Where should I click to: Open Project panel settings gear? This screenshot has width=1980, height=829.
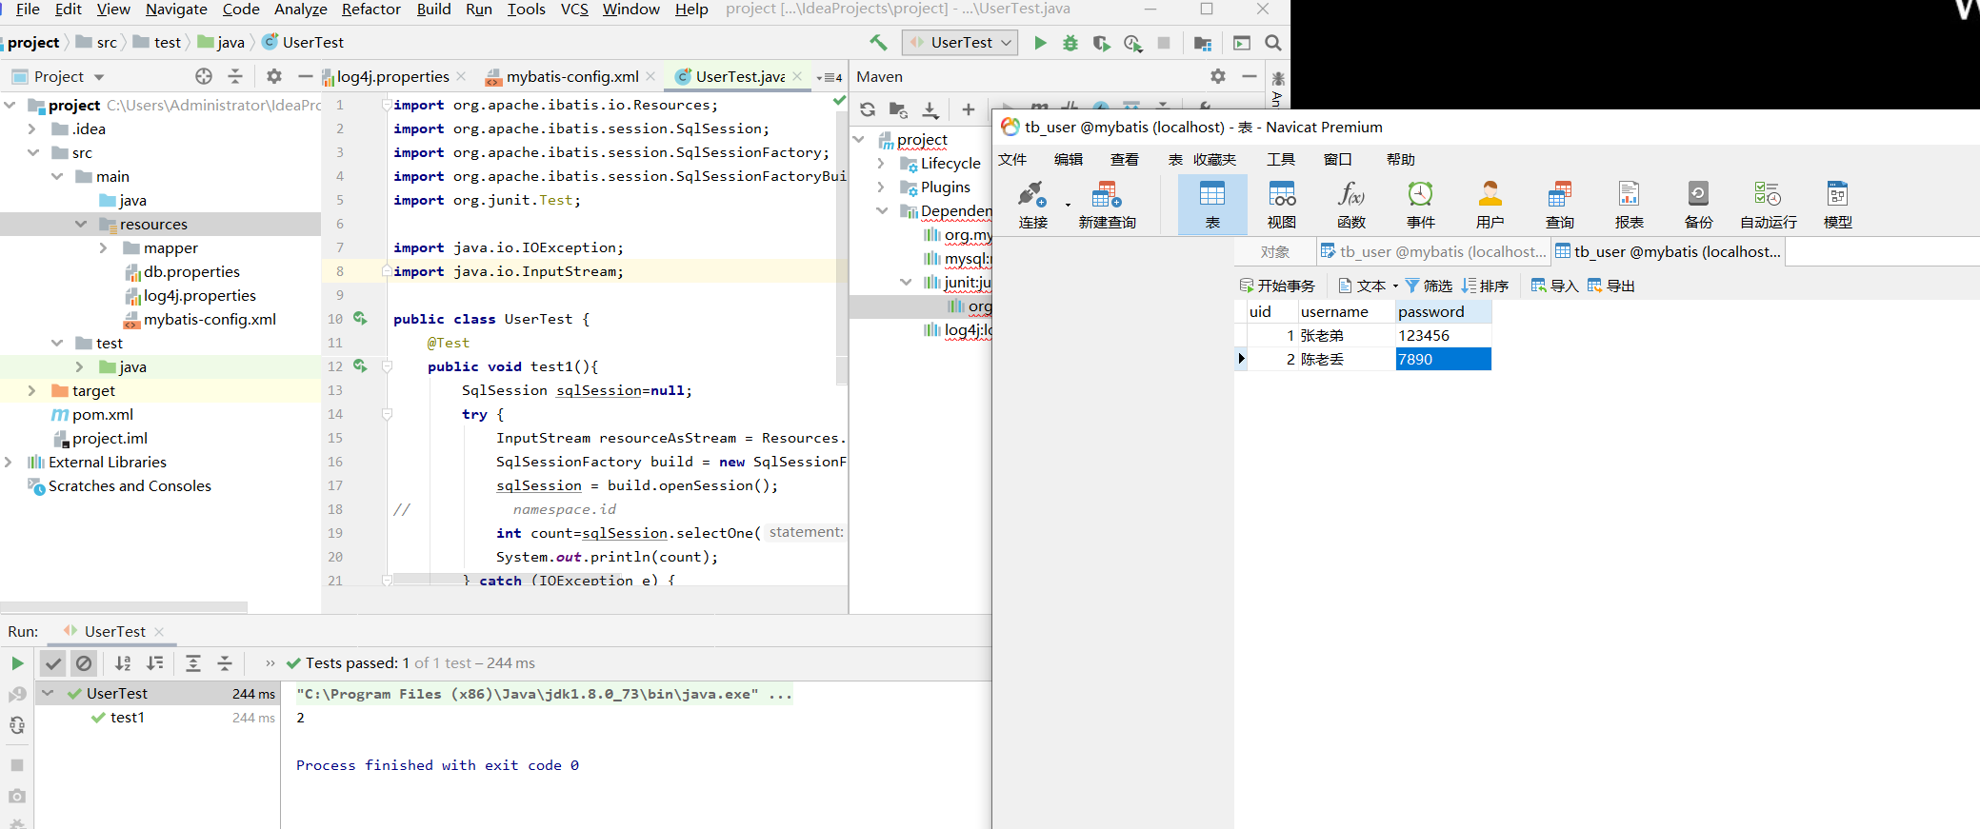coord(274,76)
